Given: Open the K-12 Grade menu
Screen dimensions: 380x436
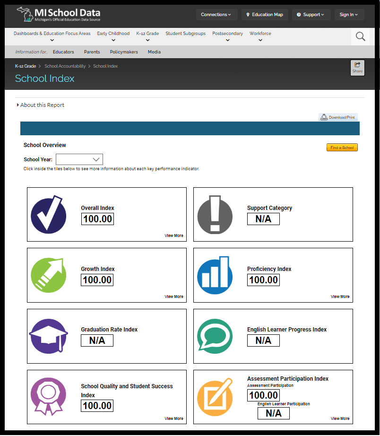Looking at the screenshot, I should [x=147, y=36].
